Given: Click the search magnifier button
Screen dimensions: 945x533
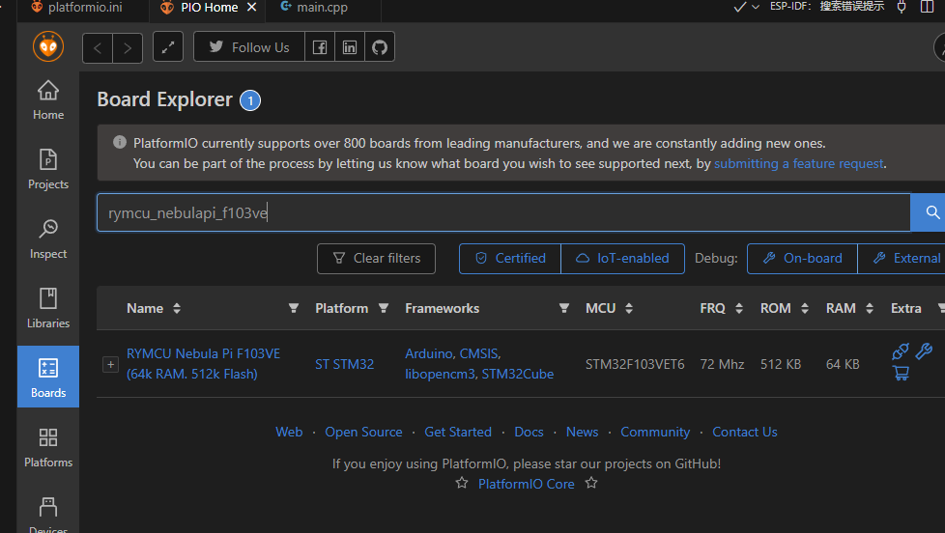Looking at the screenshot, I should pos(931,212).
